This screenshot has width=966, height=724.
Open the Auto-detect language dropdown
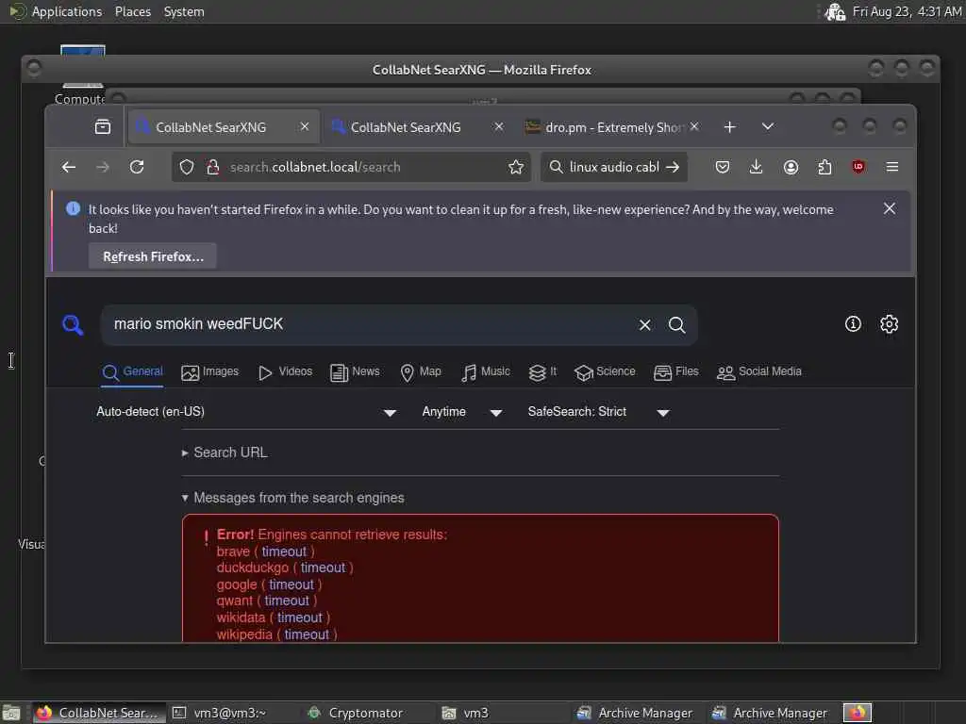click(246, 412)
